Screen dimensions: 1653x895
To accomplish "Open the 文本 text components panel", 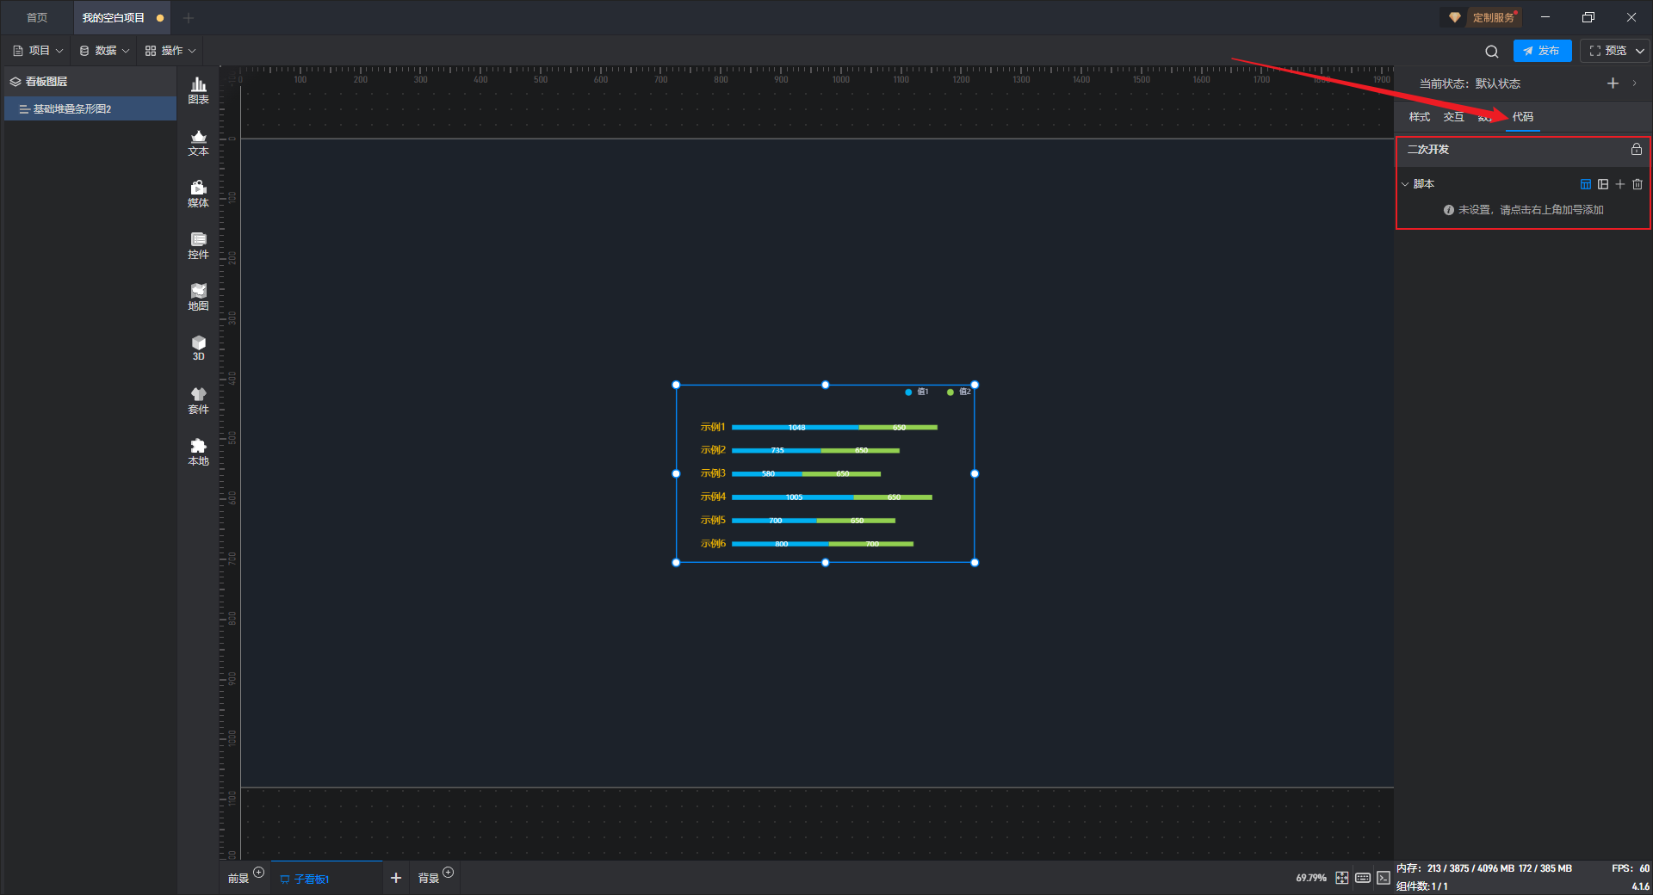I will (198, 142).
